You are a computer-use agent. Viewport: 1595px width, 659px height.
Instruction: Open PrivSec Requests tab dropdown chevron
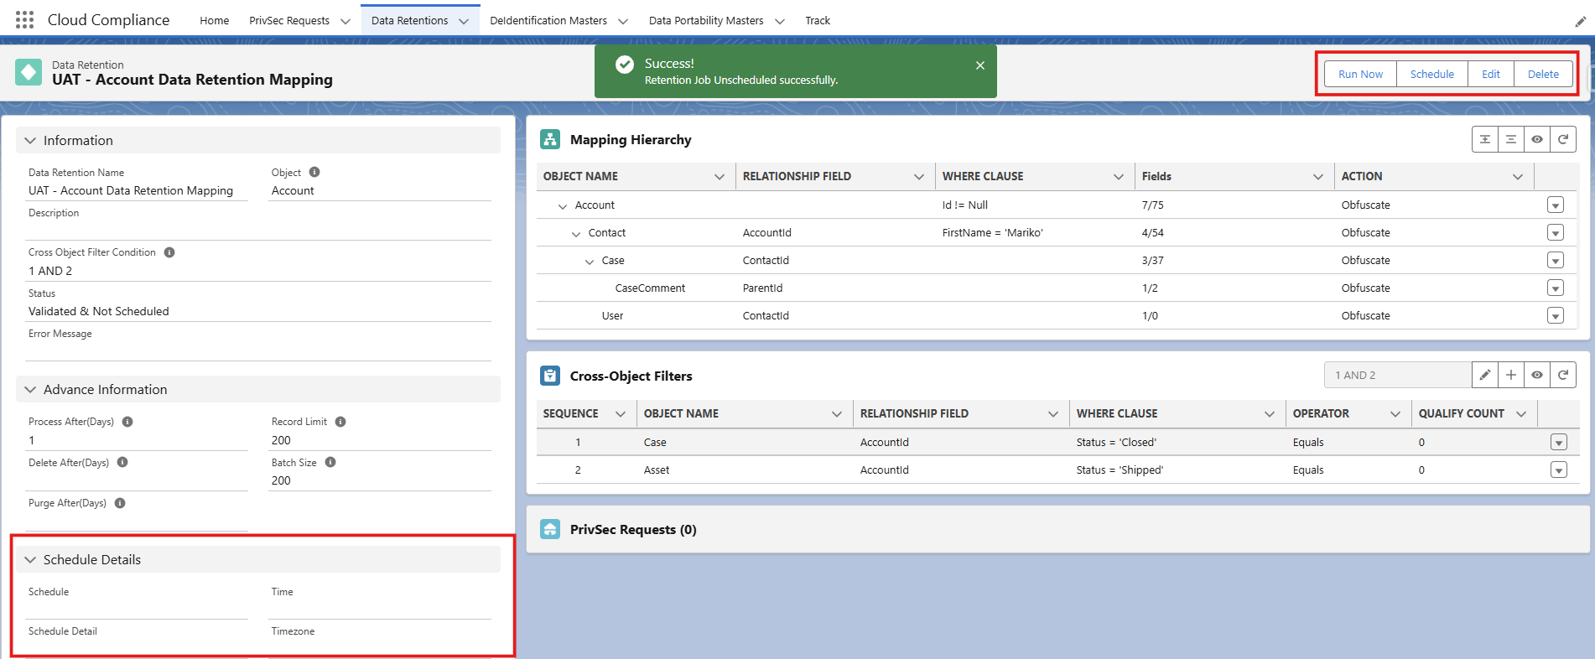point(345,21)
